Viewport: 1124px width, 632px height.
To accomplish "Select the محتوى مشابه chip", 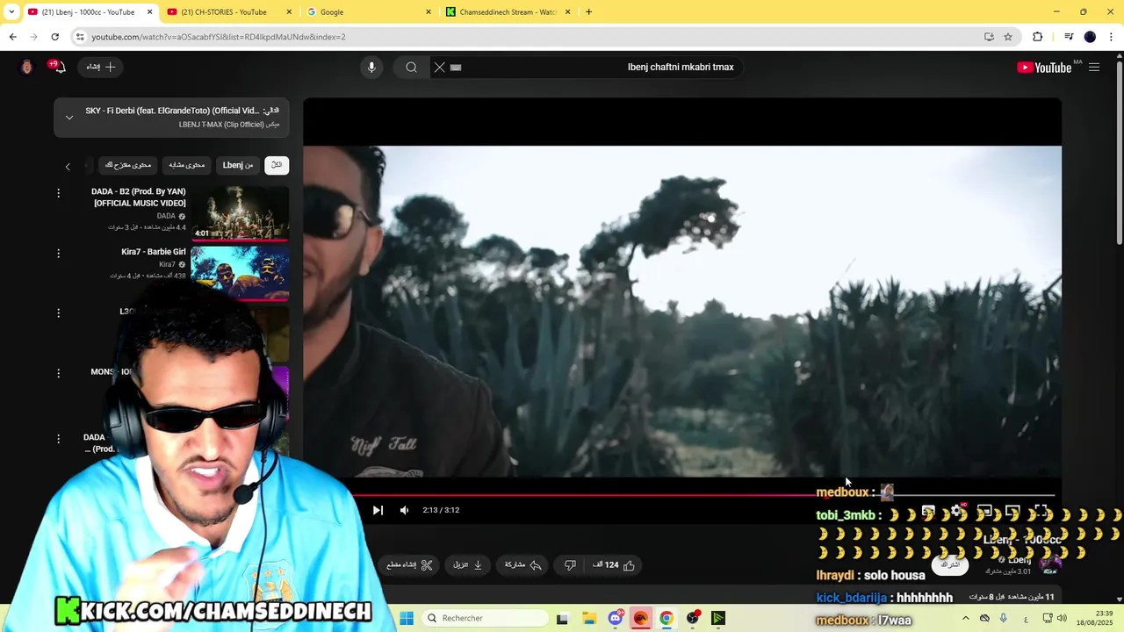I will [186, 165].
